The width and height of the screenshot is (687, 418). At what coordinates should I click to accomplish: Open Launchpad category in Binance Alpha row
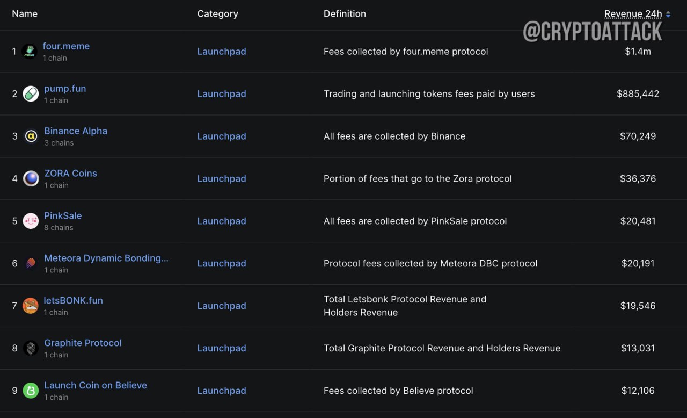click(x=222, y=136)
